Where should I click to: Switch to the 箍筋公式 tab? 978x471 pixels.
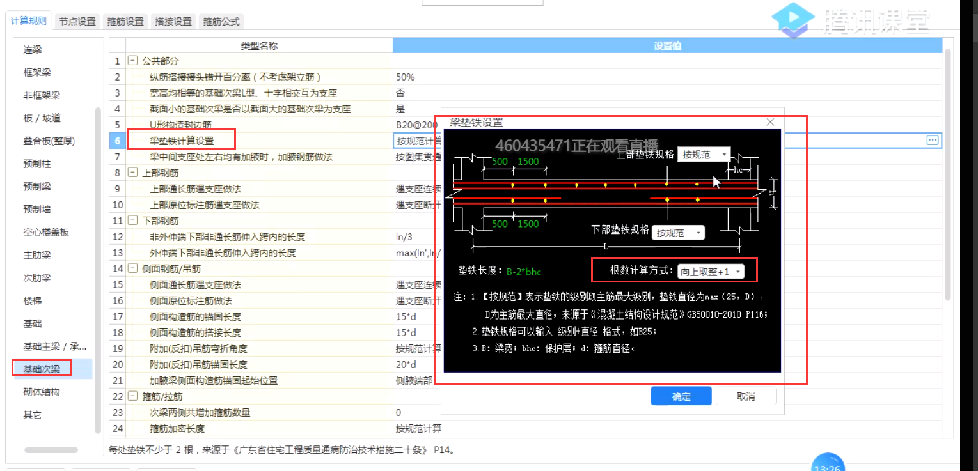(x=221, y=20)
